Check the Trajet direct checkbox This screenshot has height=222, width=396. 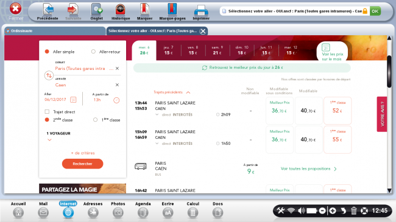47,111
